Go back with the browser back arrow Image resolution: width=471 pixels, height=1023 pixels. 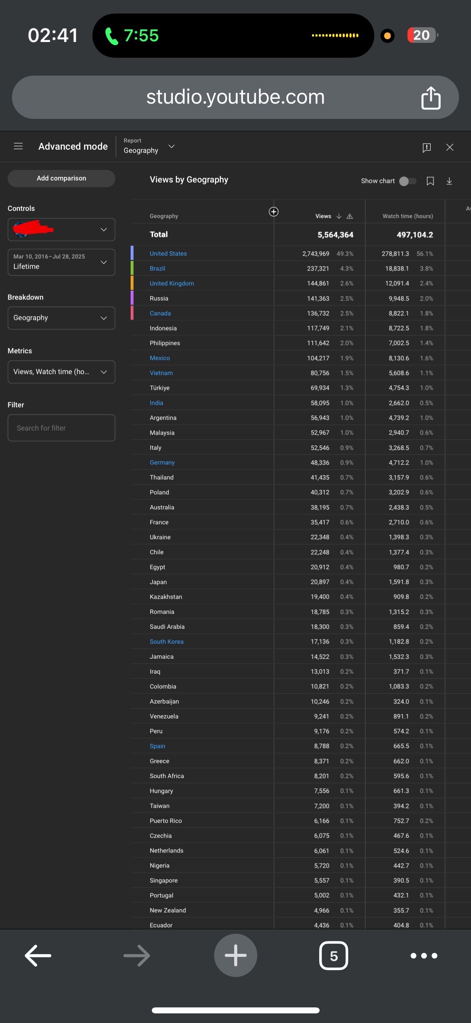(38, 956)
